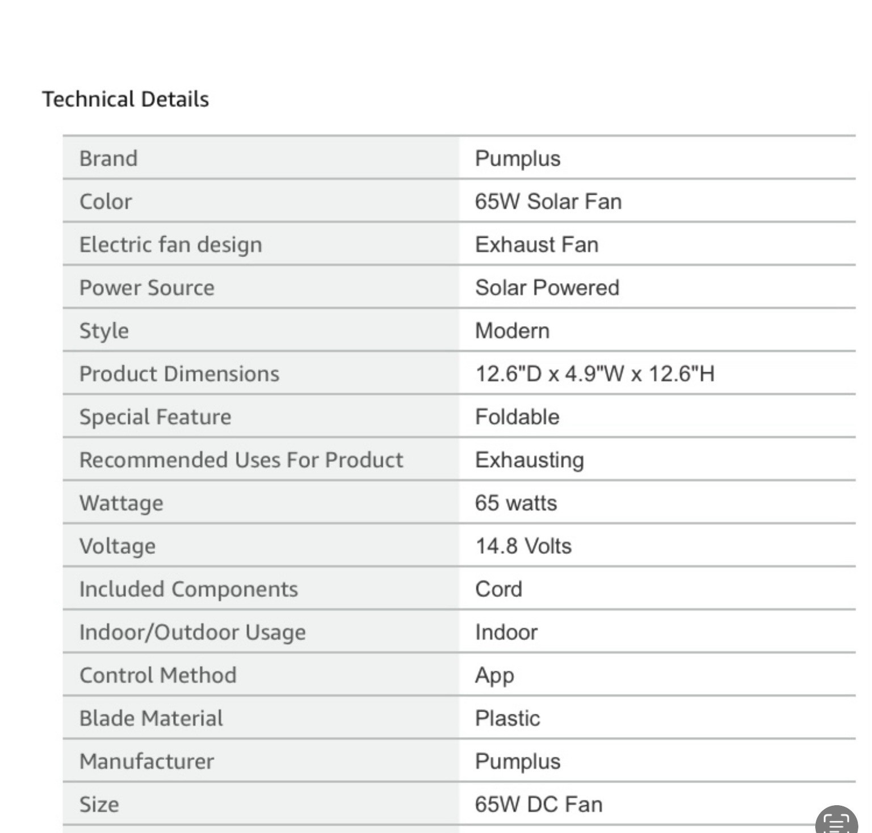Click the Pumplus brand value
The height and width of the screenshot is (833, 872).
coord(518,158)
